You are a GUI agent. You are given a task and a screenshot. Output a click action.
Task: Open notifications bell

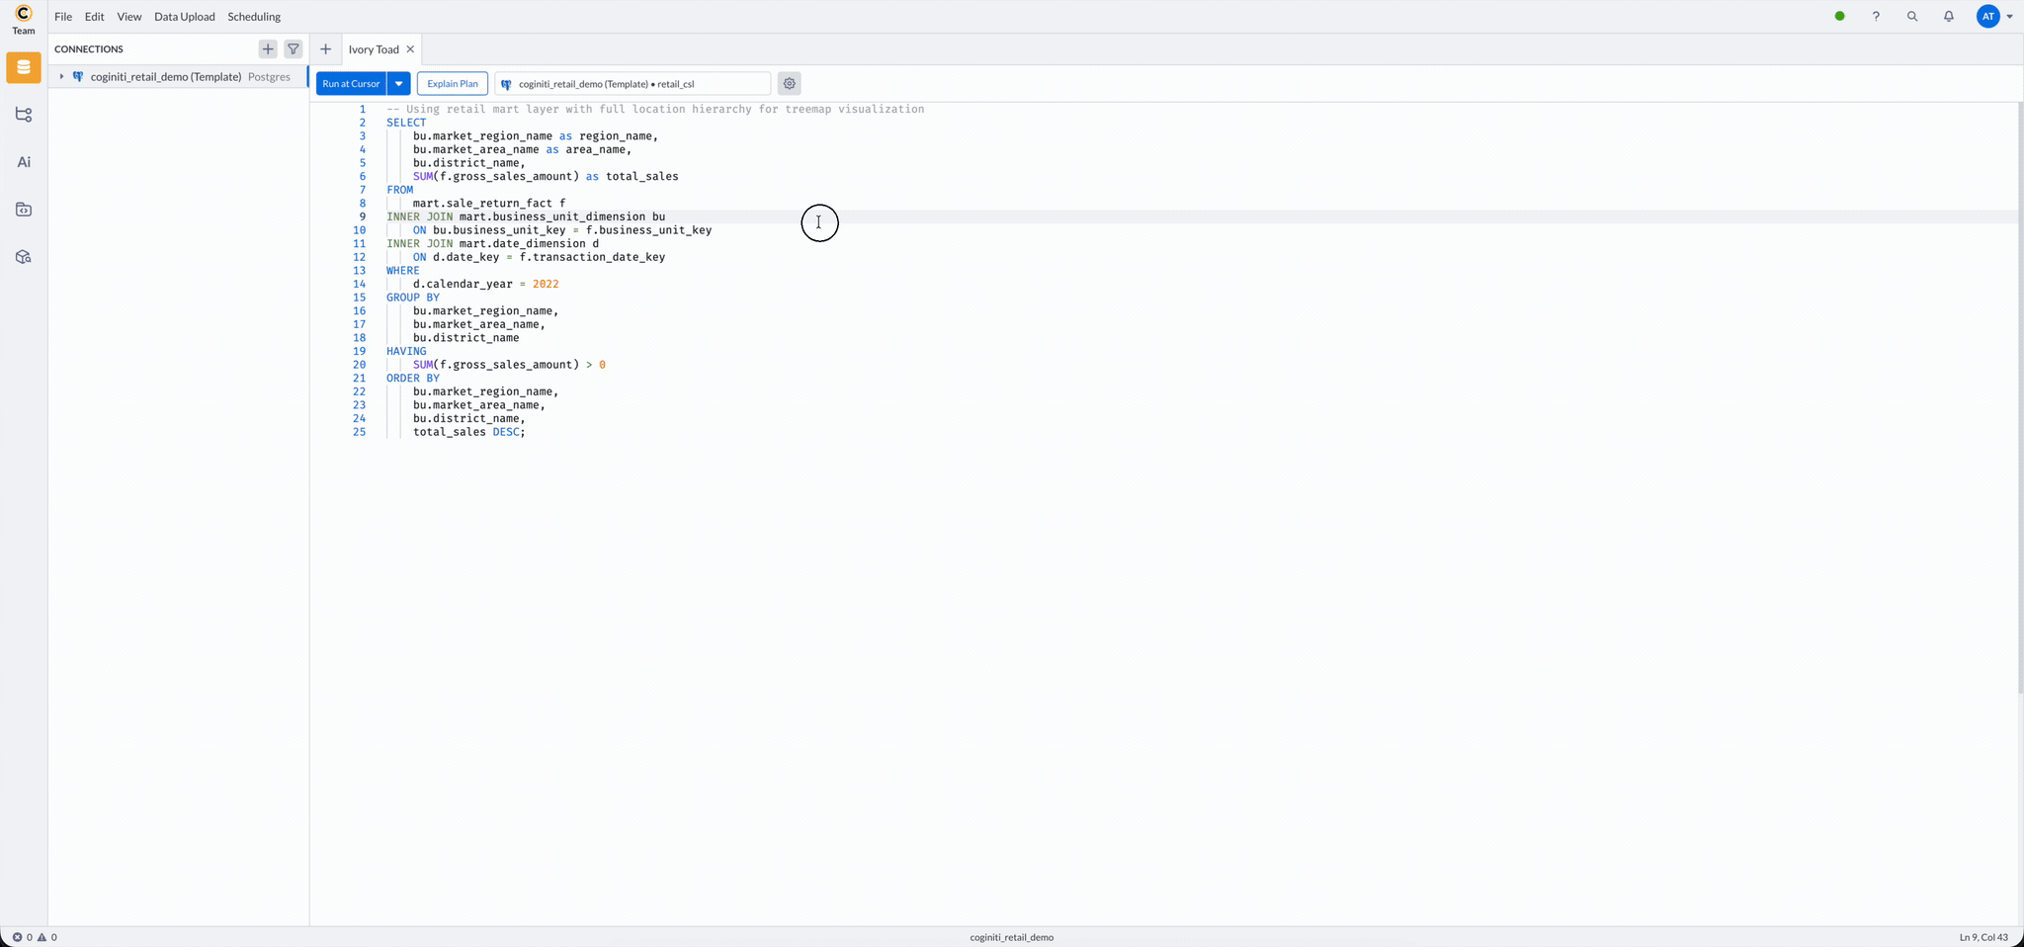point(1948,16)
